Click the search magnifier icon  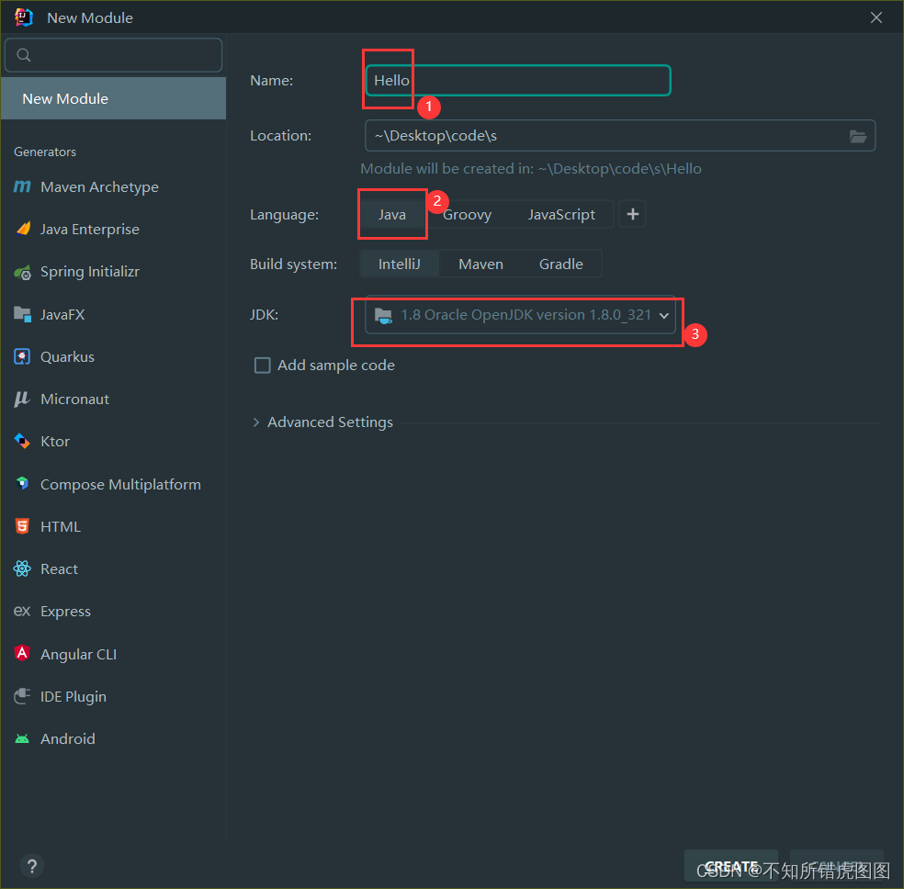click(x=24, y=55)
